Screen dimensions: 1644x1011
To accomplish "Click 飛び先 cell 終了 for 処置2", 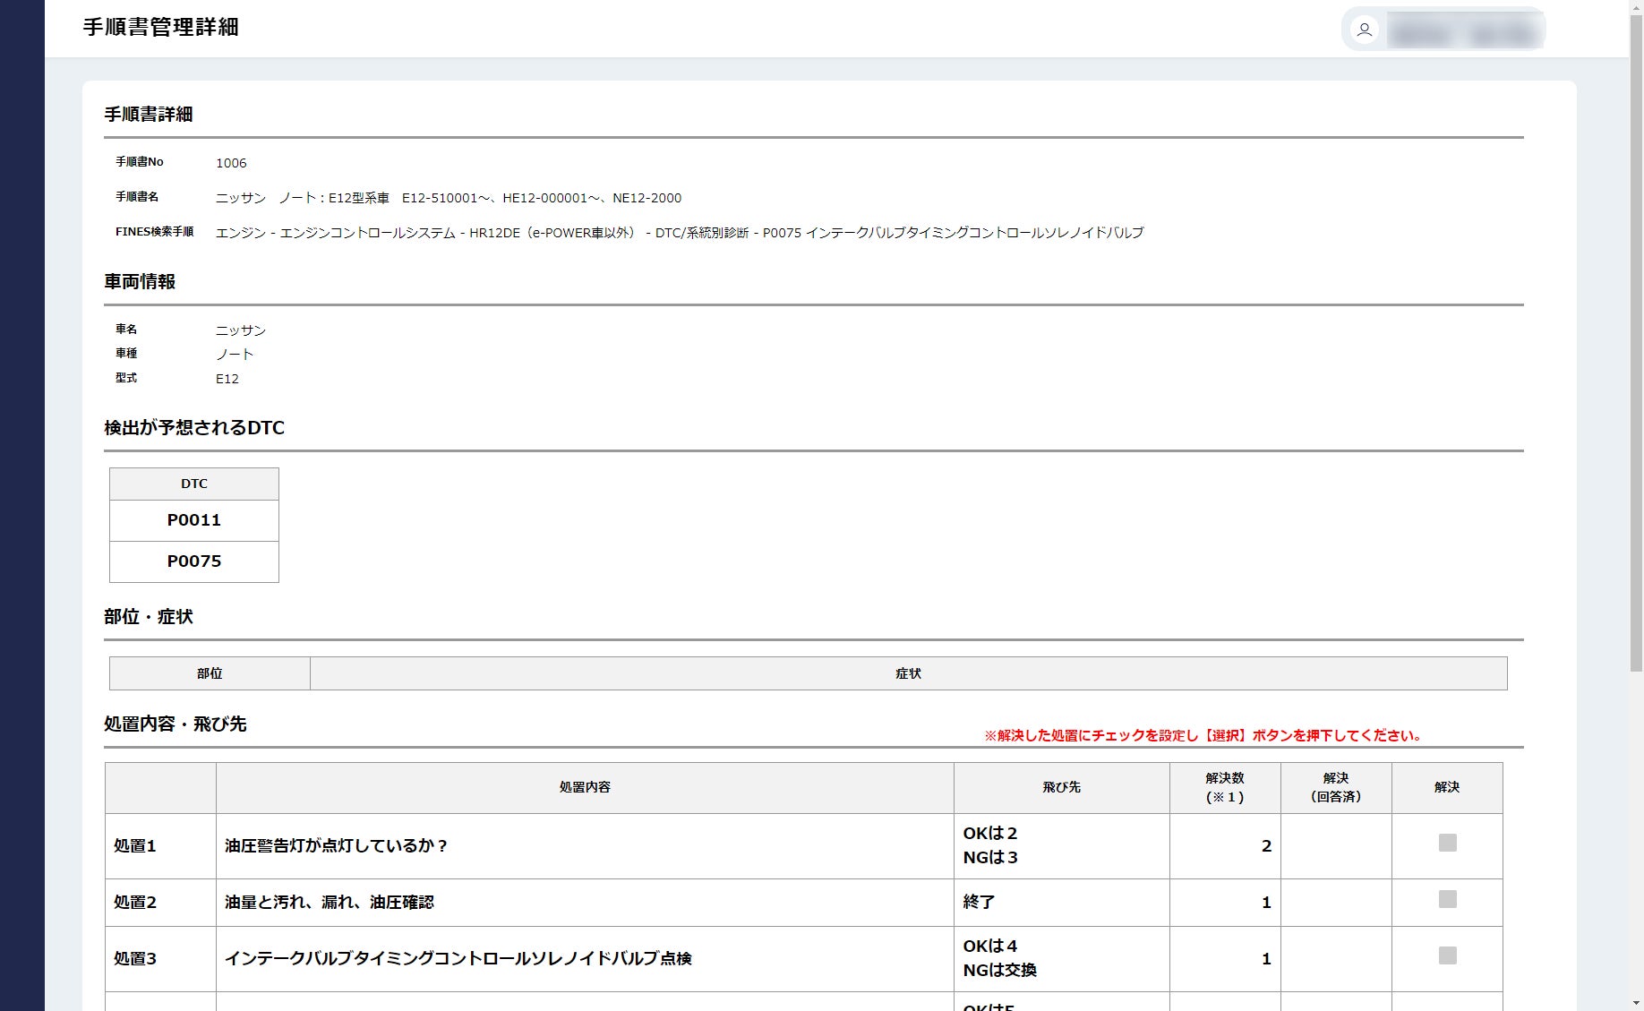I will (1062, 903).
